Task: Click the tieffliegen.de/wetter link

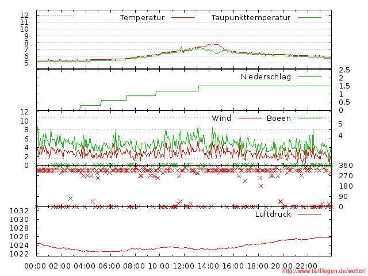Action: click(x=324, y=271)
